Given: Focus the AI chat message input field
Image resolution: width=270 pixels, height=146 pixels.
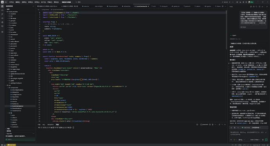Looking at the screenshot, I should 248,134.
